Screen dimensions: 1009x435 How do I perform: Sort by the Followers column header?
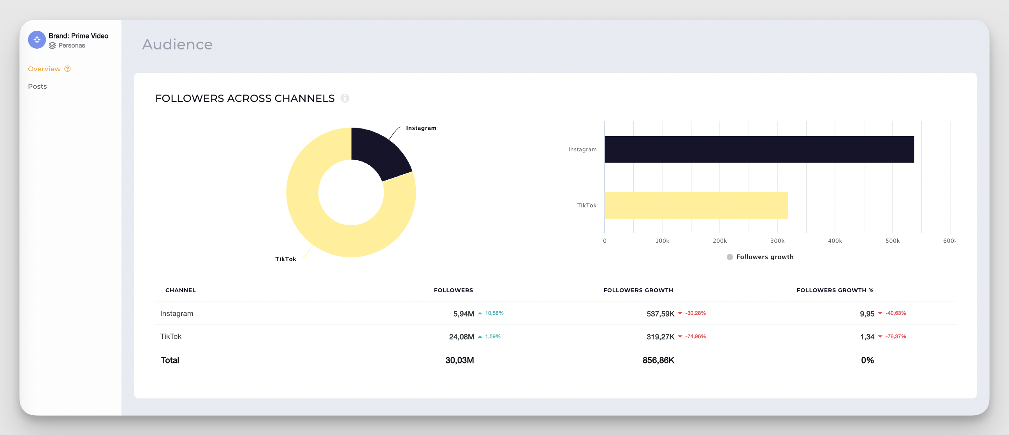(453, 290)
